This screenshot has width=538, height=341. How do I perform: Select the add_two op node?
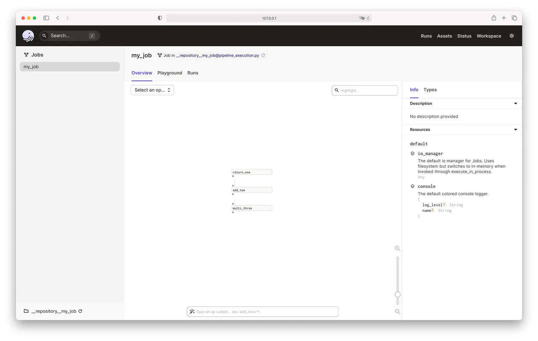point(252,190)
